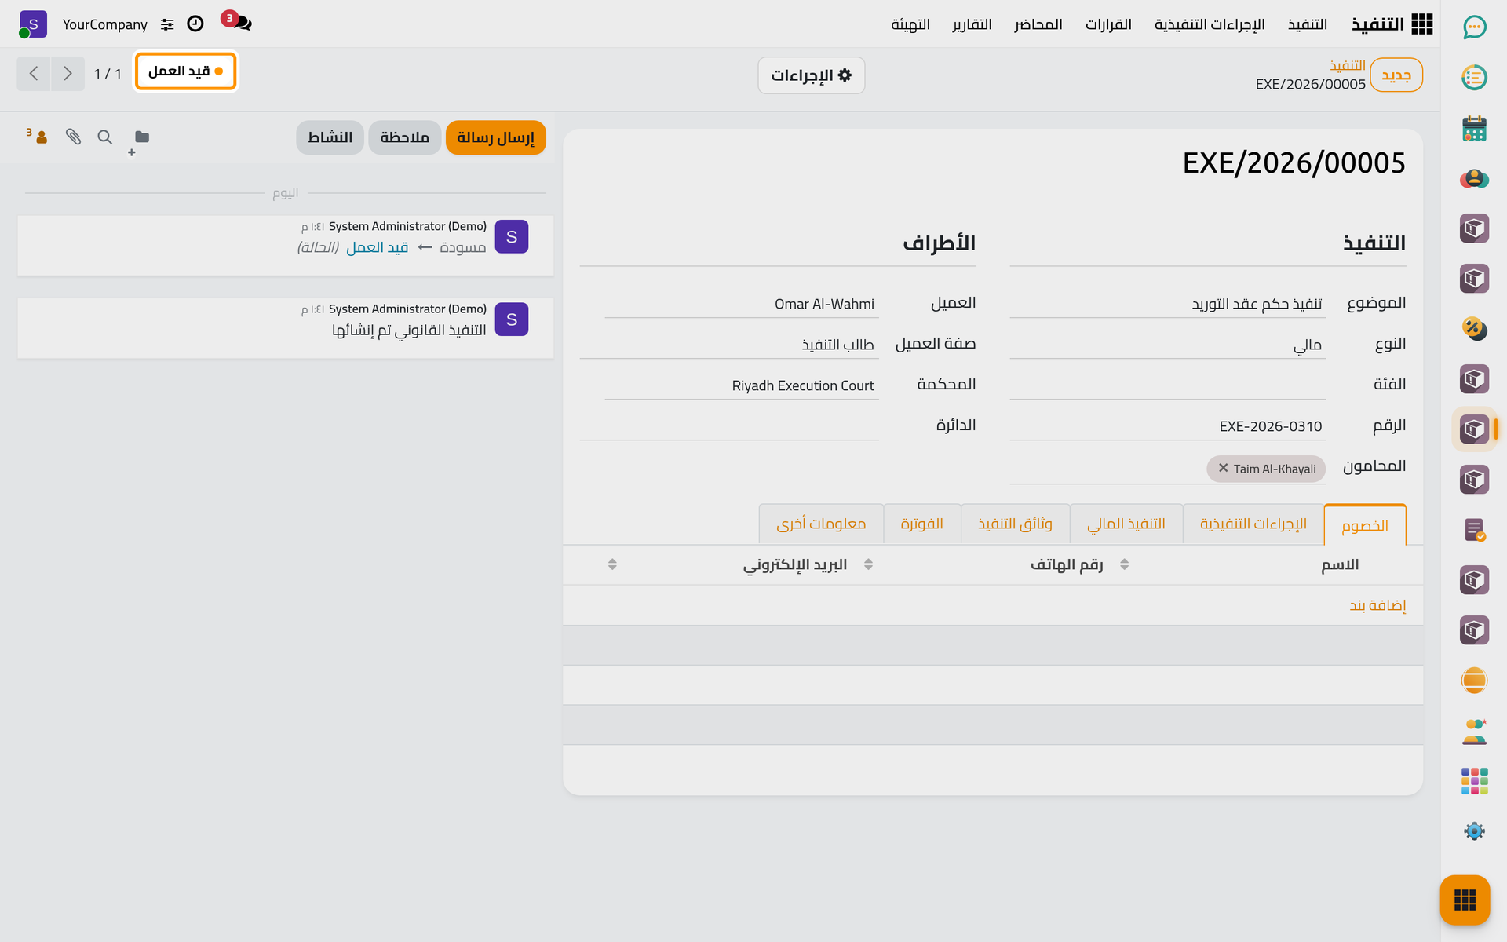Open the صفة العميل dropdown field

(728, 345)
